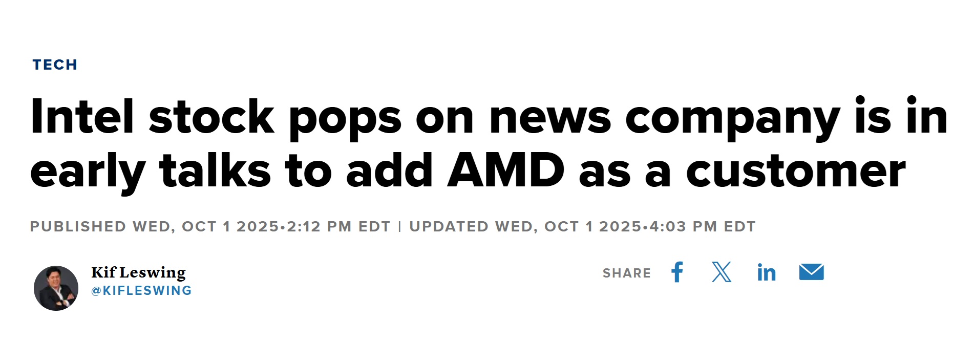This screenshot has height=341, width=975.
Task: Visit the @KIFLESWING handle link
Action: 141,291
